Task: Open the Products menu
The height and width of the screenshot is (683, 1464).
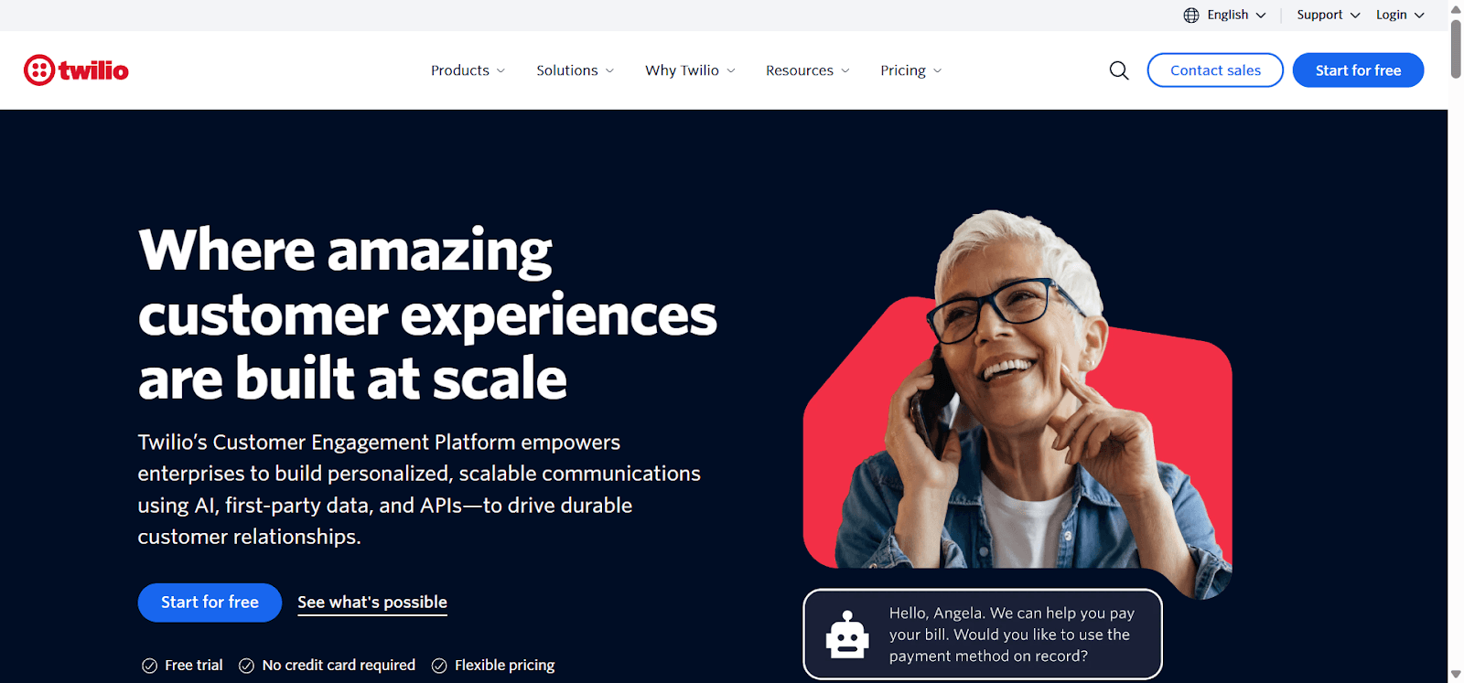Action: point(468,70)
